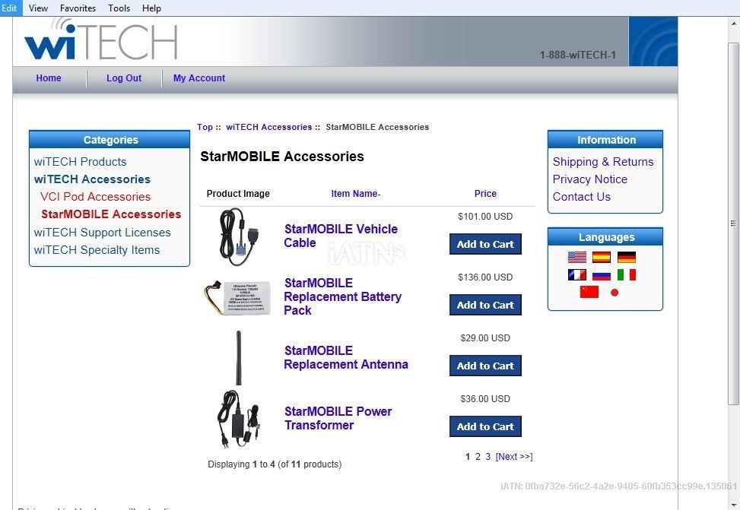Select the United States flag language
Screen dimensions: 740x510
pos(576,257)
